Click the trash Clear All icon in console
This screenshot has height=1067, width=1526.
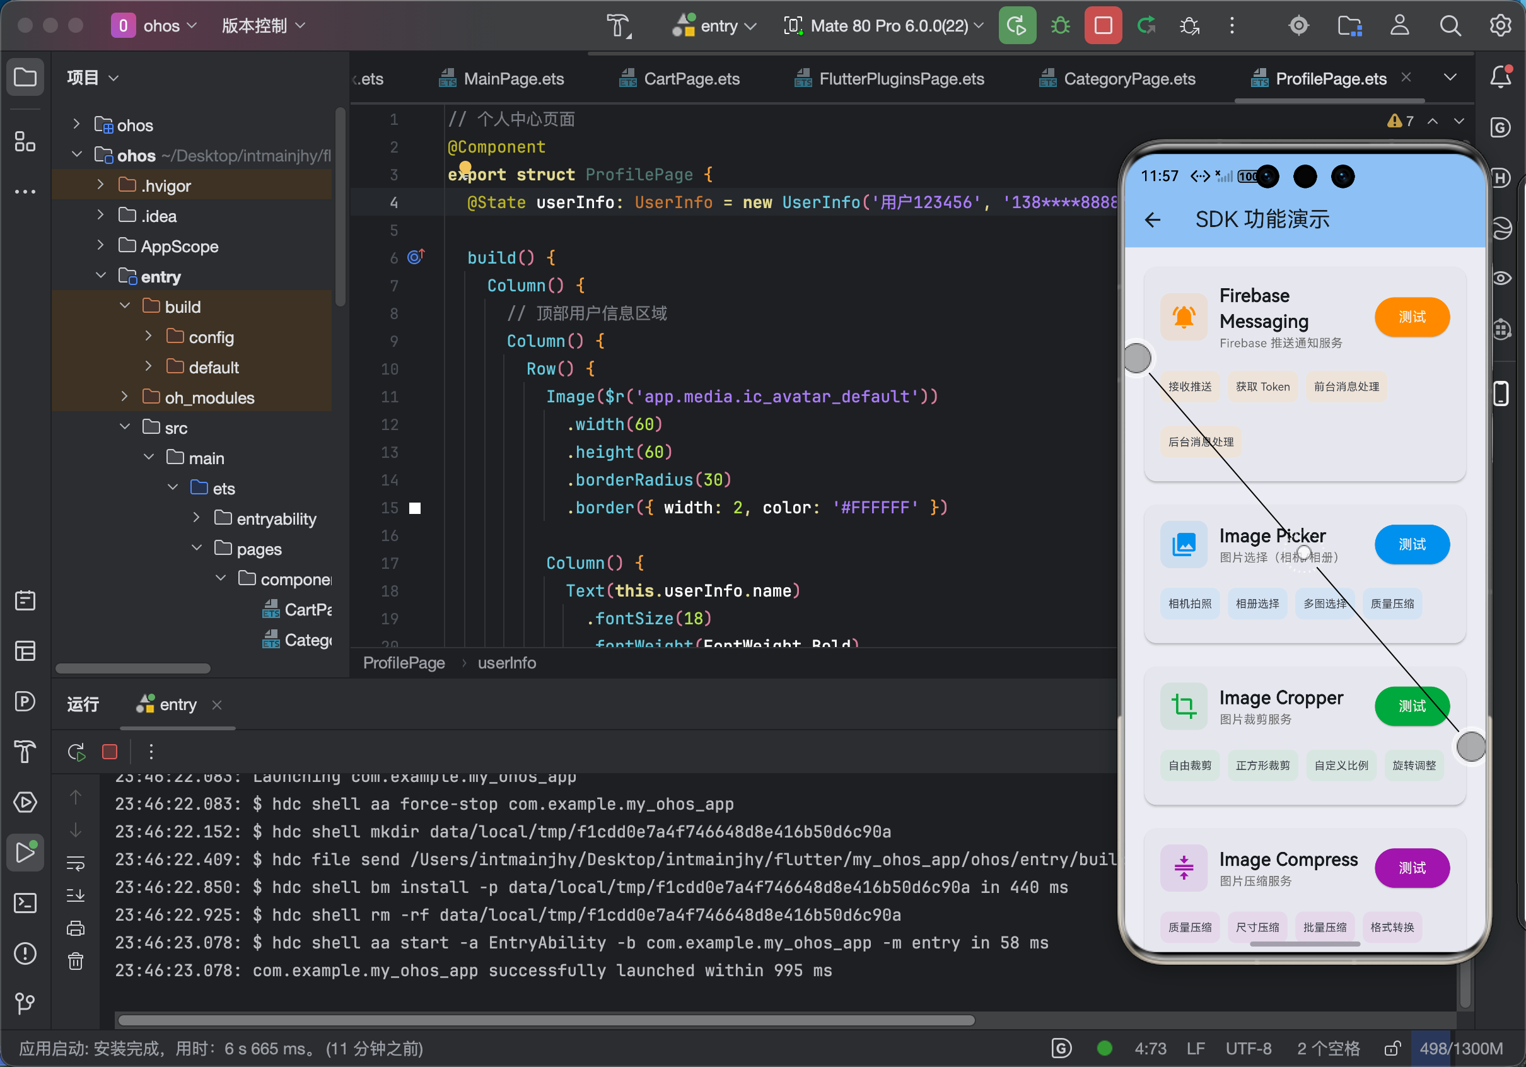(x=76, y=960)
